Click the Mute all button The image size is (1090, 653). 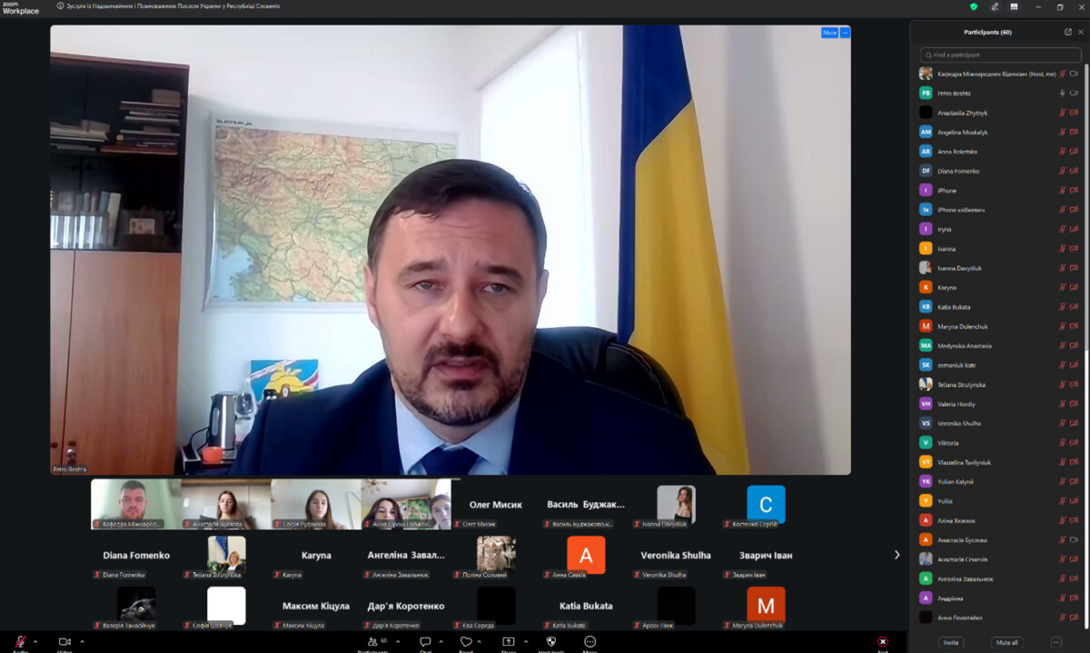tap(1006, 642)
